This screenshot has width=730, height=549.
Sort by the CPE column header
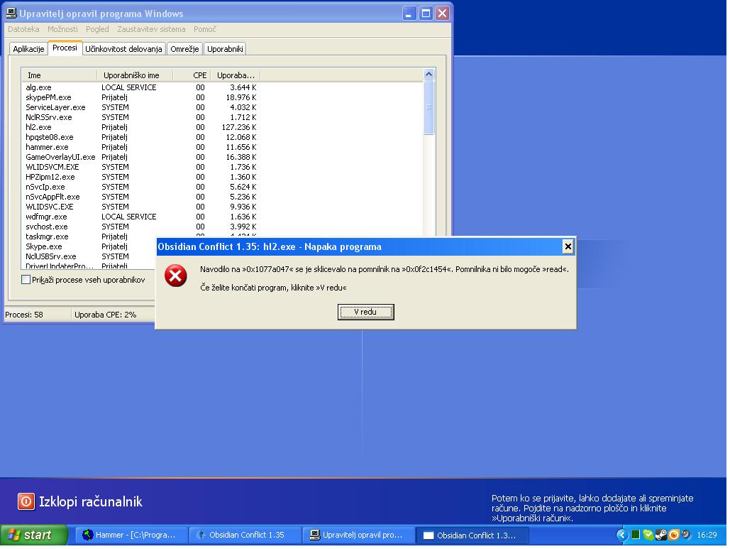pos(199,75)
